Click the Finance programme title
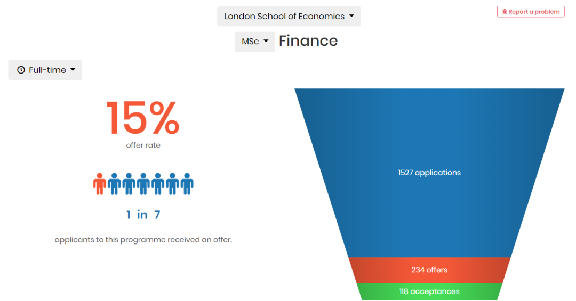576x301 pixels. click(308, 40)
